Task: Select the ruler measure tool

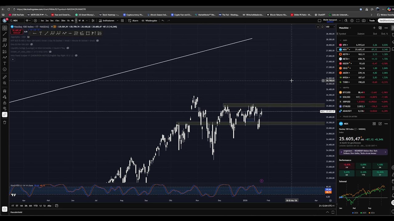Action: 5,77
